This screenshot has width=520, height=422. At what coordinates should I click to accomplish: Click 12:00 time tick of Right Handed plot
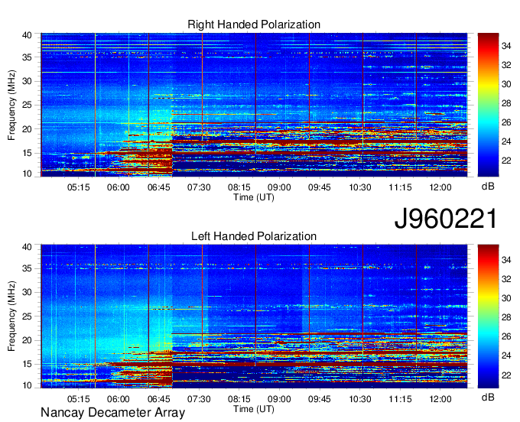point(440,187)
